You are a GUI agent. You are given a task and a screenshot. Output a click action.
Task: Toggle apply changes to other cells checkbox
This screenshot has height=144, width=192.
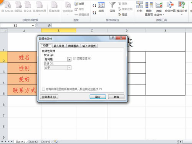(x=43, y=89)
